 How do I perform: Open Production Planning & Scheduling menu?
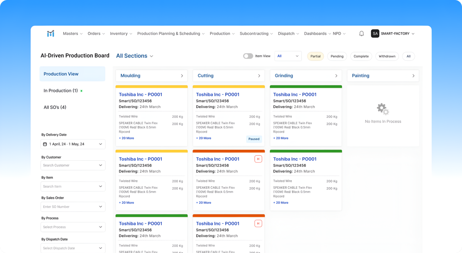pyautogui.click(x=171, y=34)
